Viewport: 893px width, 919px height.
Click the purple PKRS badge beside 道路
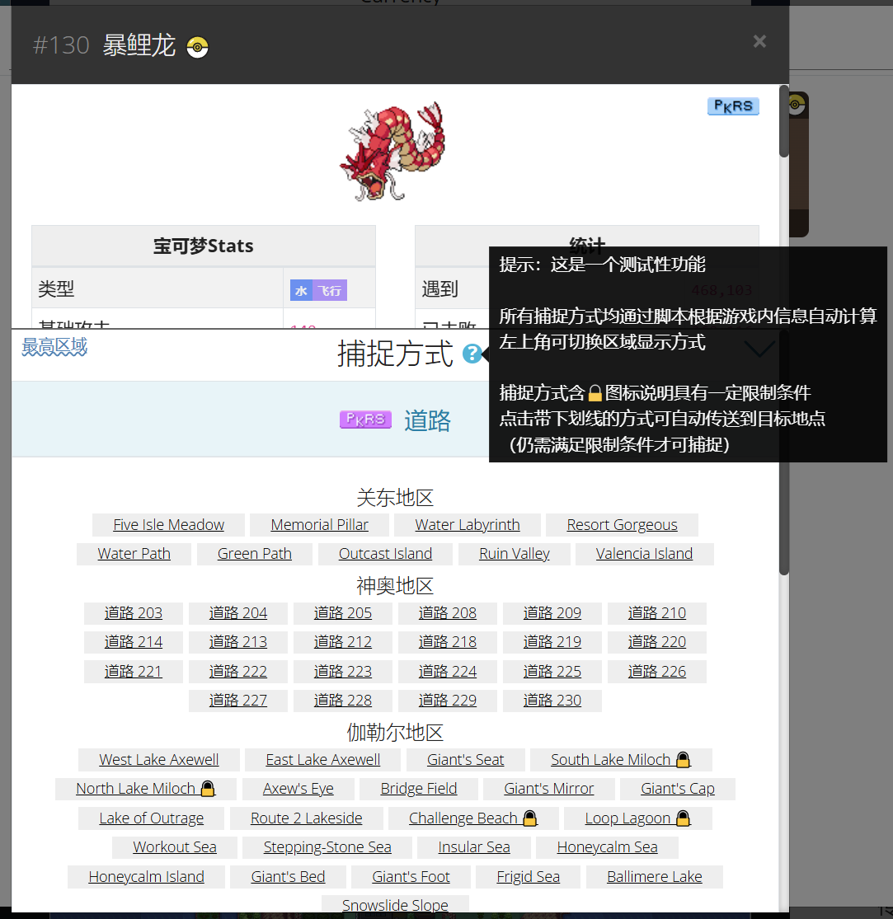click(365, 420)
